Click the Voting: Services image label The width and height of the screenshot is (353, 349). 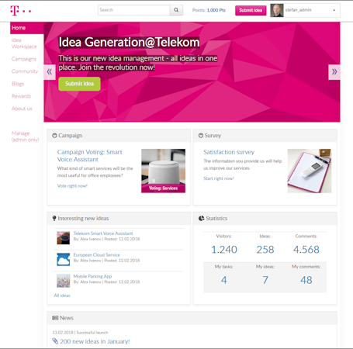click(163, 188)
